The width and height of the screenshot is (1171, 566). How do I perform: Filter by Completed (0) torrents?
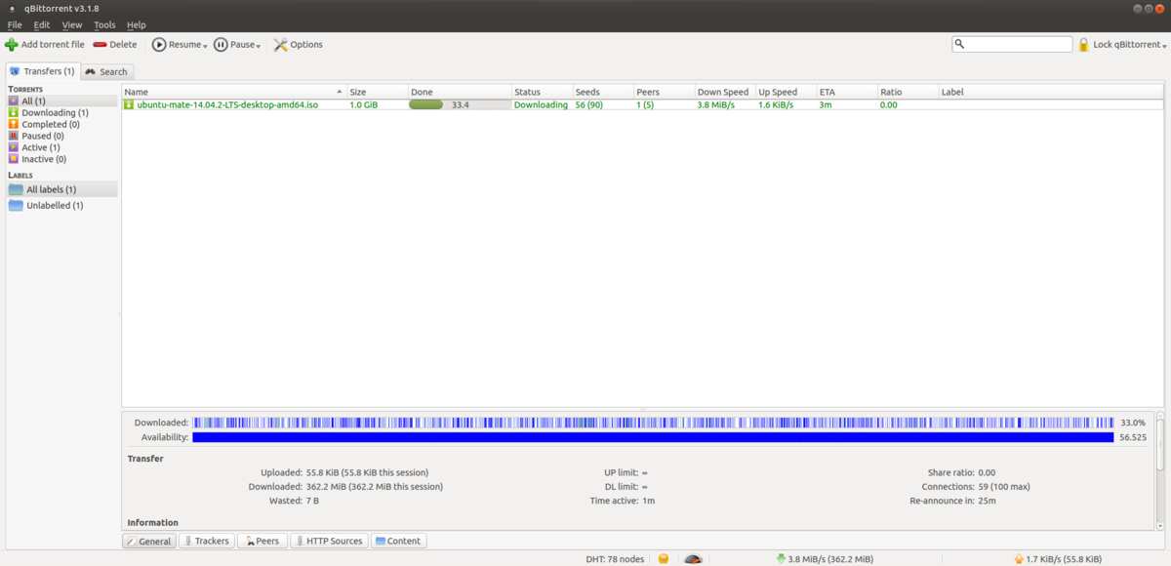61,124
